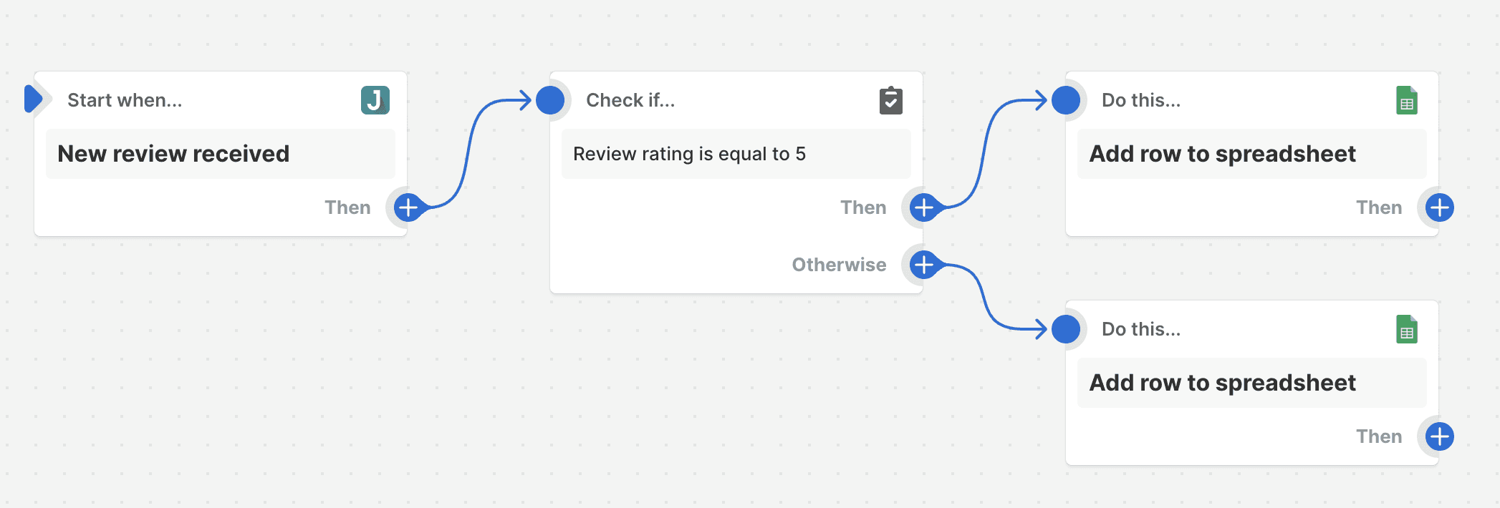Click plus button on Then-branch spreadsheet action
This screenshot has height=508, width=1500.
(x=1439, y=207)
